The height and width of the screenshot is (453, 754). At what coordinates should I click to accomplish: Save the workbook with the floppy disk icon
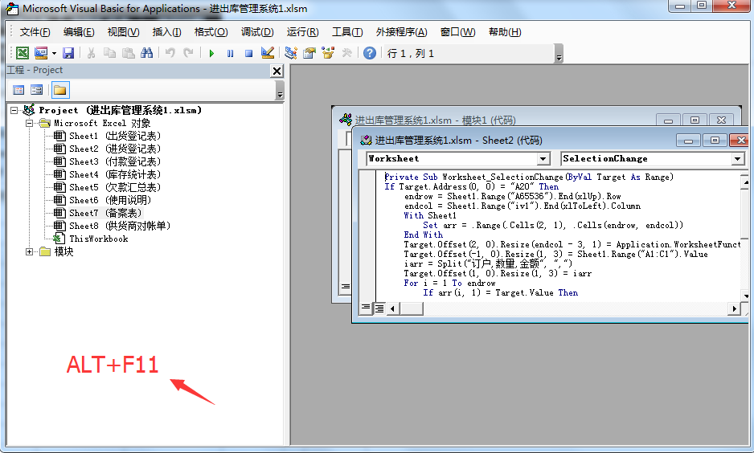point(68,53)
